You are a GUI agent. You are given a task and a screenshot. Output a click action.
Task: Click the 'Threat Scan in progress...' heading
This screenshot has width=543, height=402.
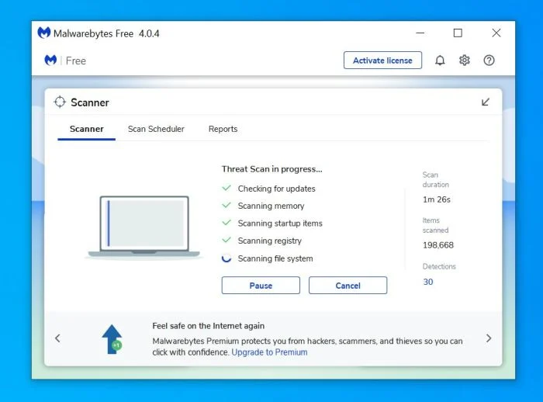[x=271, y=169]
